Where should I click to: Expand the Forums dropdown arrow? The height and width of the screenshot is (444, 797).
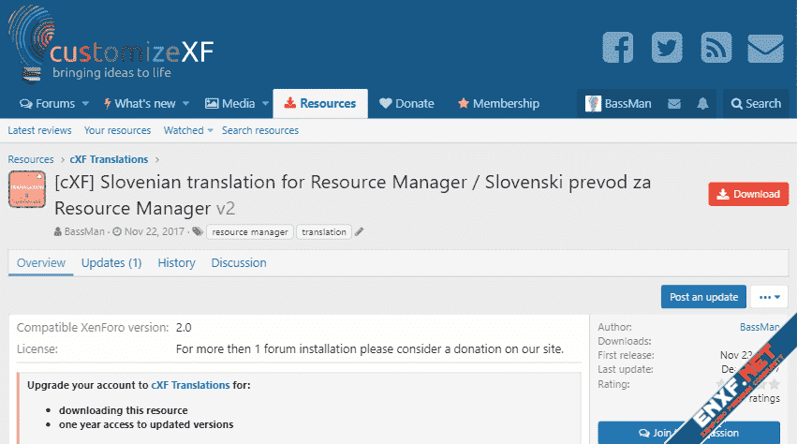click(86, 104)
